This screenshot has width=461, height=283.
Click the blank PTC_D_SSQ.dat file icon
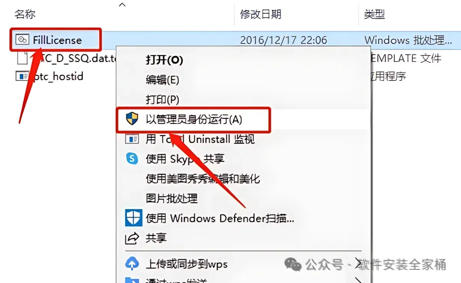point(22,58)
